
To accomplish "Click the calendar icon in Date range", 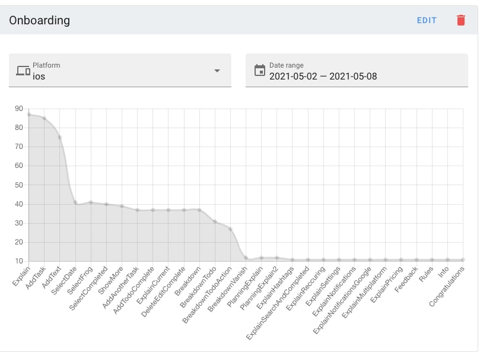I will point(260,70).
